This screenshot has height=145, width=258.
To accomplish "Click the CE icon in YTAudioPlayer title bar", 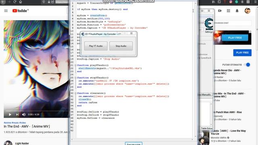I will pyautogui.click(x=83, y=34).
